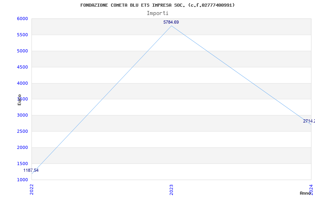Select the 2022 x-axis year label
Screen dimensions: 315x197
(32, 190)
